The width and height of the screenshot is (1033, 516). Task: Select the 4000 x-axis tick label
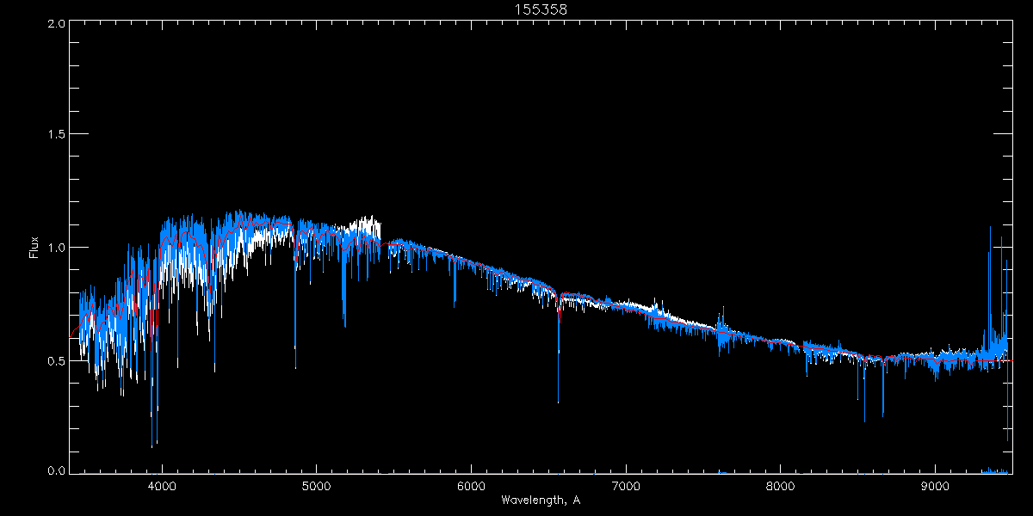[x=162, y=485]
